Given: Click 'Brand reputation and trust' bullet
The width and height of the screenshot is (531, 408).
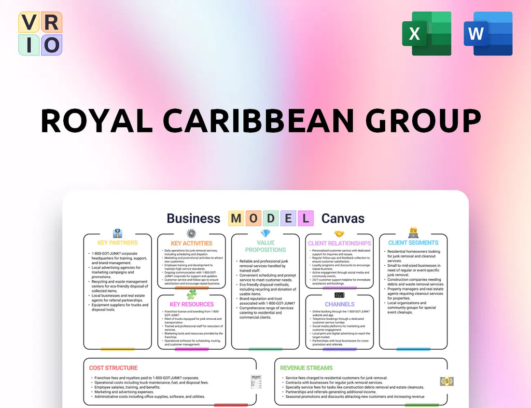Looking at the screenshot, I should 267,301.
